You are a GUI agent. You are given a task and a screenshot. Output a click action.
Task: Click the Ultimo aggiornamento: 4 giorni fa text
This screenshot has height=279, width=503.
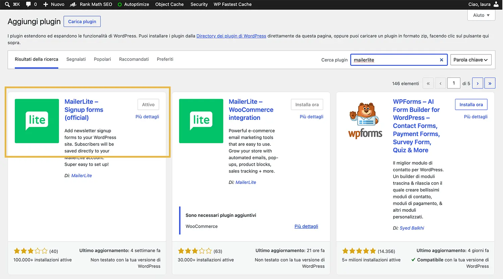(x=453, y=250)
